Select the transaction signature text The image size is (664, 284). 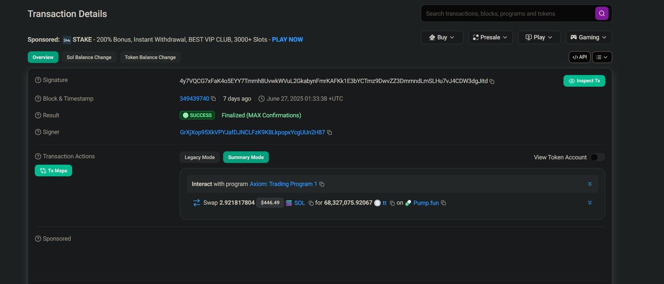tap(334, 81)
